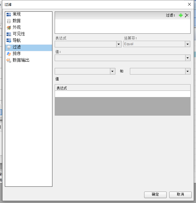Select the 可见性 page
The image size is (196, 203).
[x=28, y=34]
